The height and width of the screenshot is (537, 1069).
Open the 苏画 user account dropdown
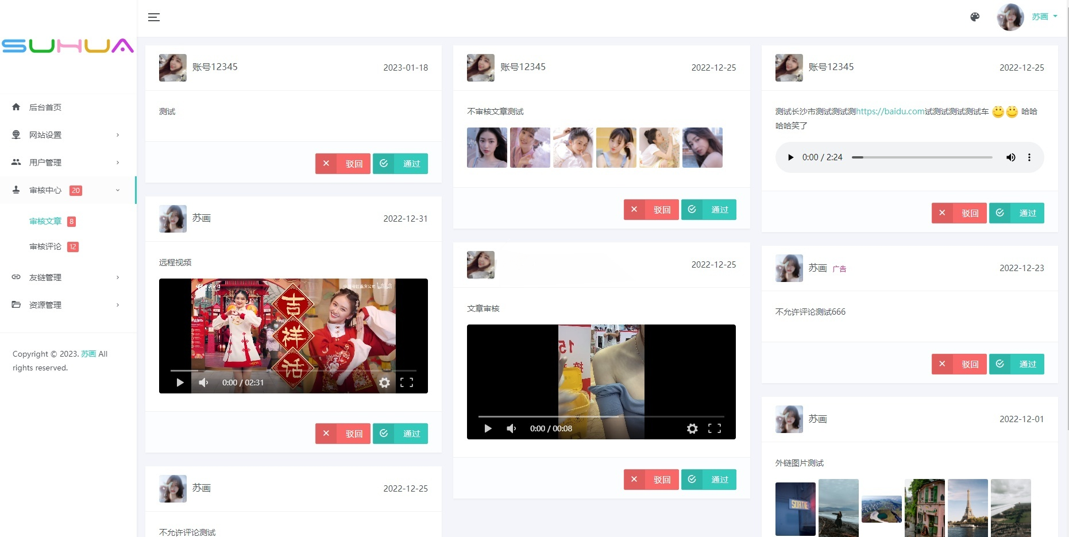click(x=1041, y=17)
